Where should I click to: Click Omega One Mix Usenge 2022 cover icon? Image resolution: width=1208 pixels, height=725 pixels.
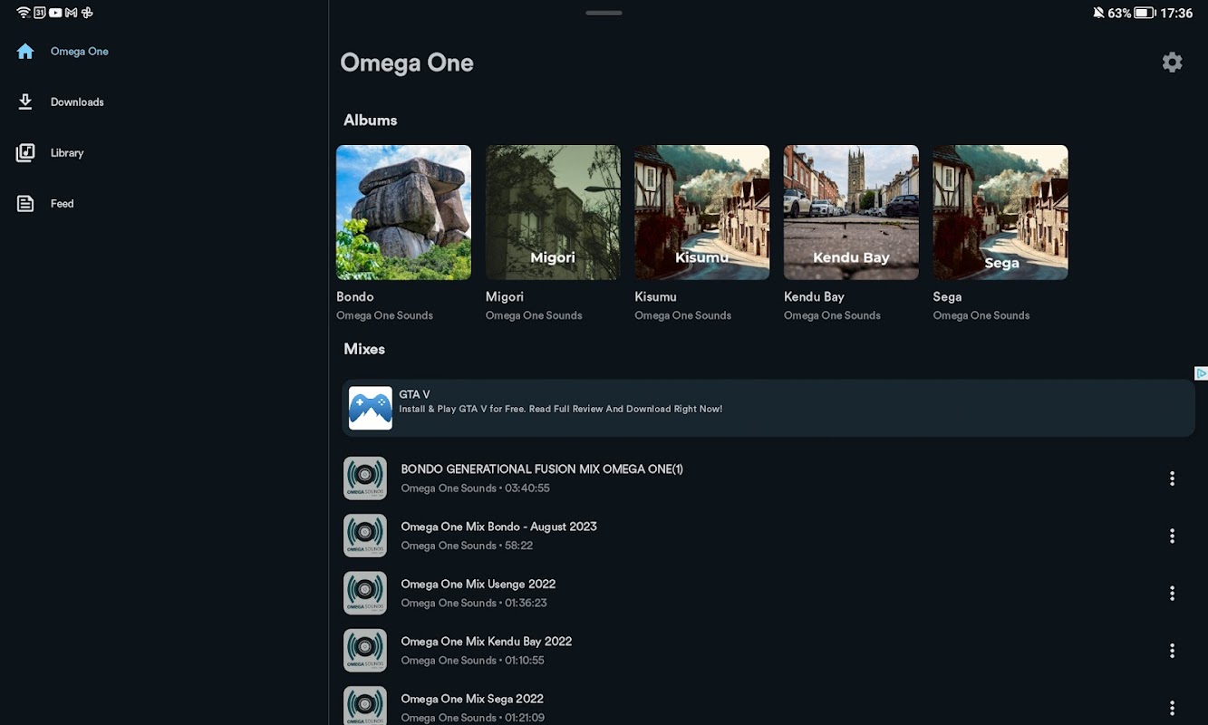[365, 594]
